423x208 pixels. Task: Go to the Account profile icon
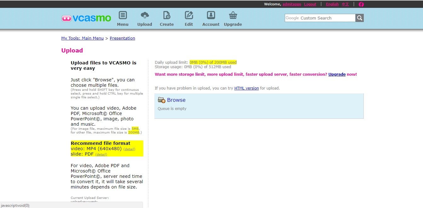point(211,15)
